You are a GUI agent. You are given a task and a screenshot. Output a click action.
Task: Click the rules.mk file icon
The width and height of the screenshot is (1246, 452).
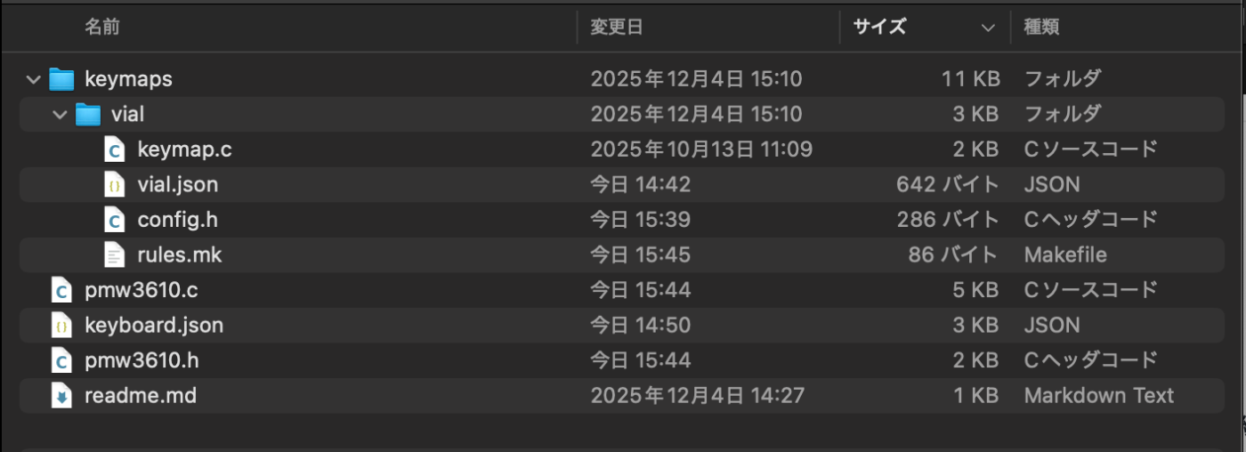pos(114,255)
